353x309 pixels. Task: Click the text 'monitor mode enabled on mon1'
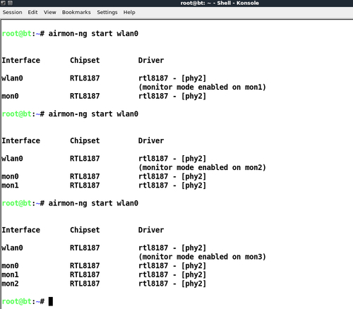point(202,87)
